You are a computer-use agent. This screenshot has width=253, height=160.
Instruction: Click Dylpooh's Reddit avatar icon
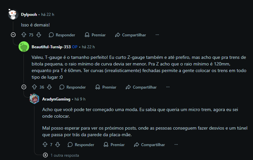[x=13, y=15]
